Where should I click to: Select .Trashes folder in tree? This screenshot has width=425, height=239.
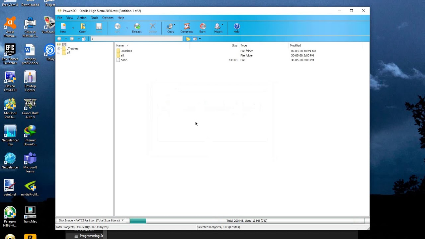(x=73, y=49)
